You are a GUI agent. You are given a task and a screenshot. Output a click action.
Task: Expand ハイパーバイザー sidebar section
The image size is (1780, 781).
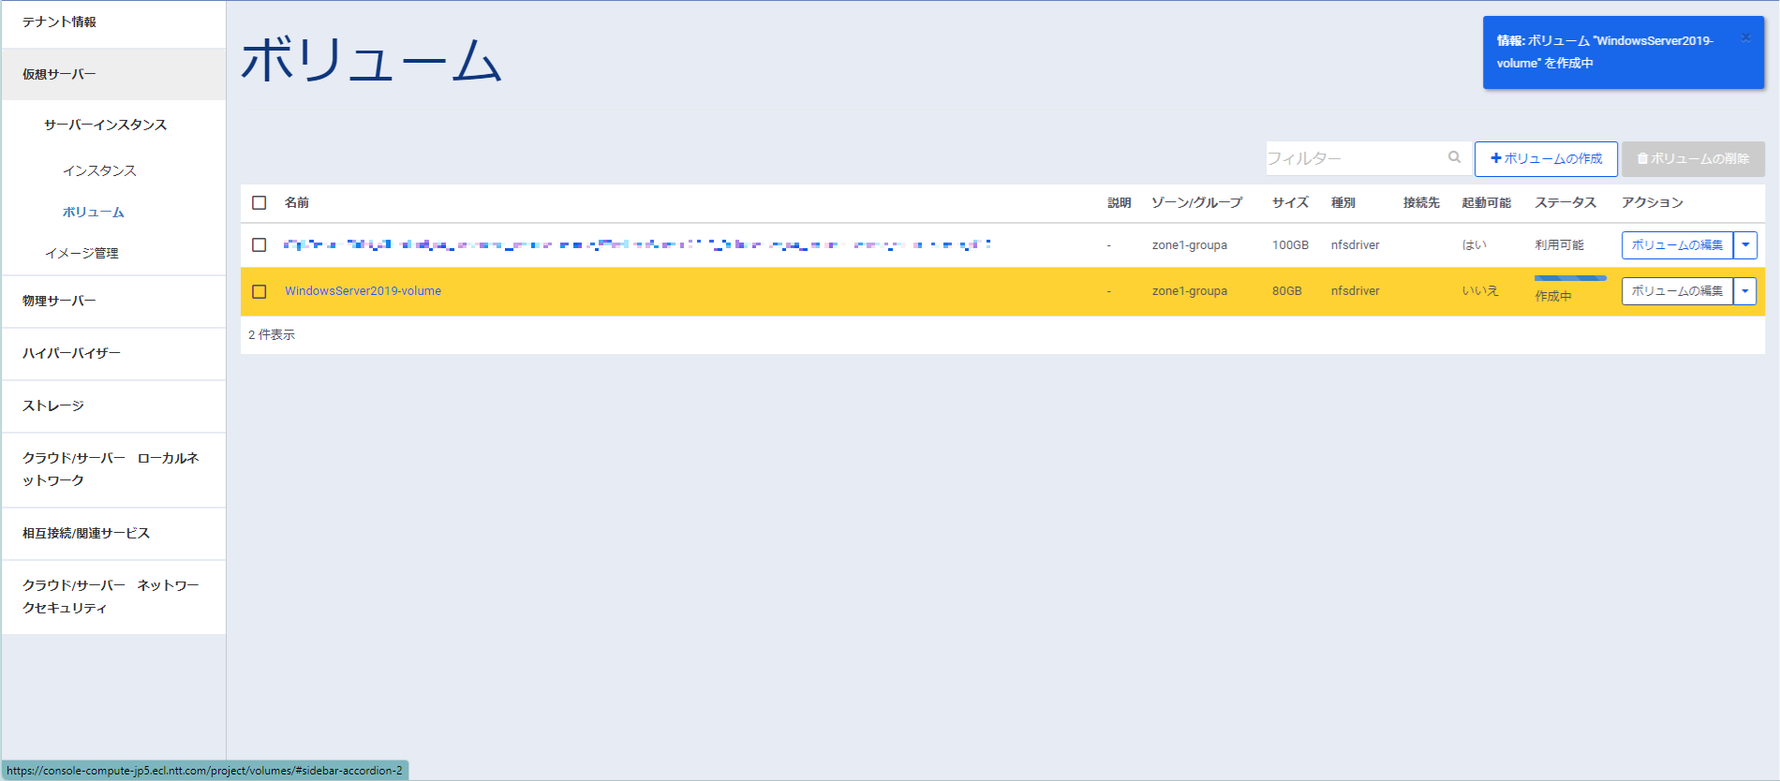pos(113,354)
